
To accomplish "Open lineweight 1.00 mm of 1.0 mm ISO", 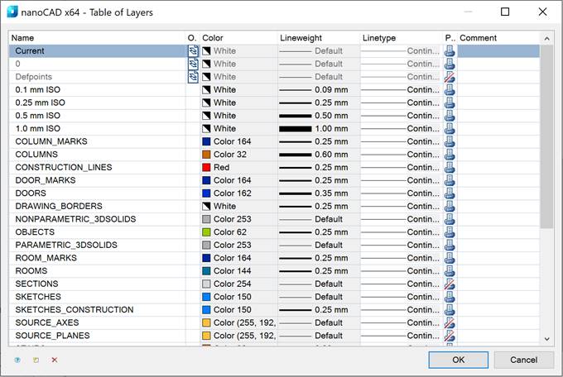I will coord(319,128).
